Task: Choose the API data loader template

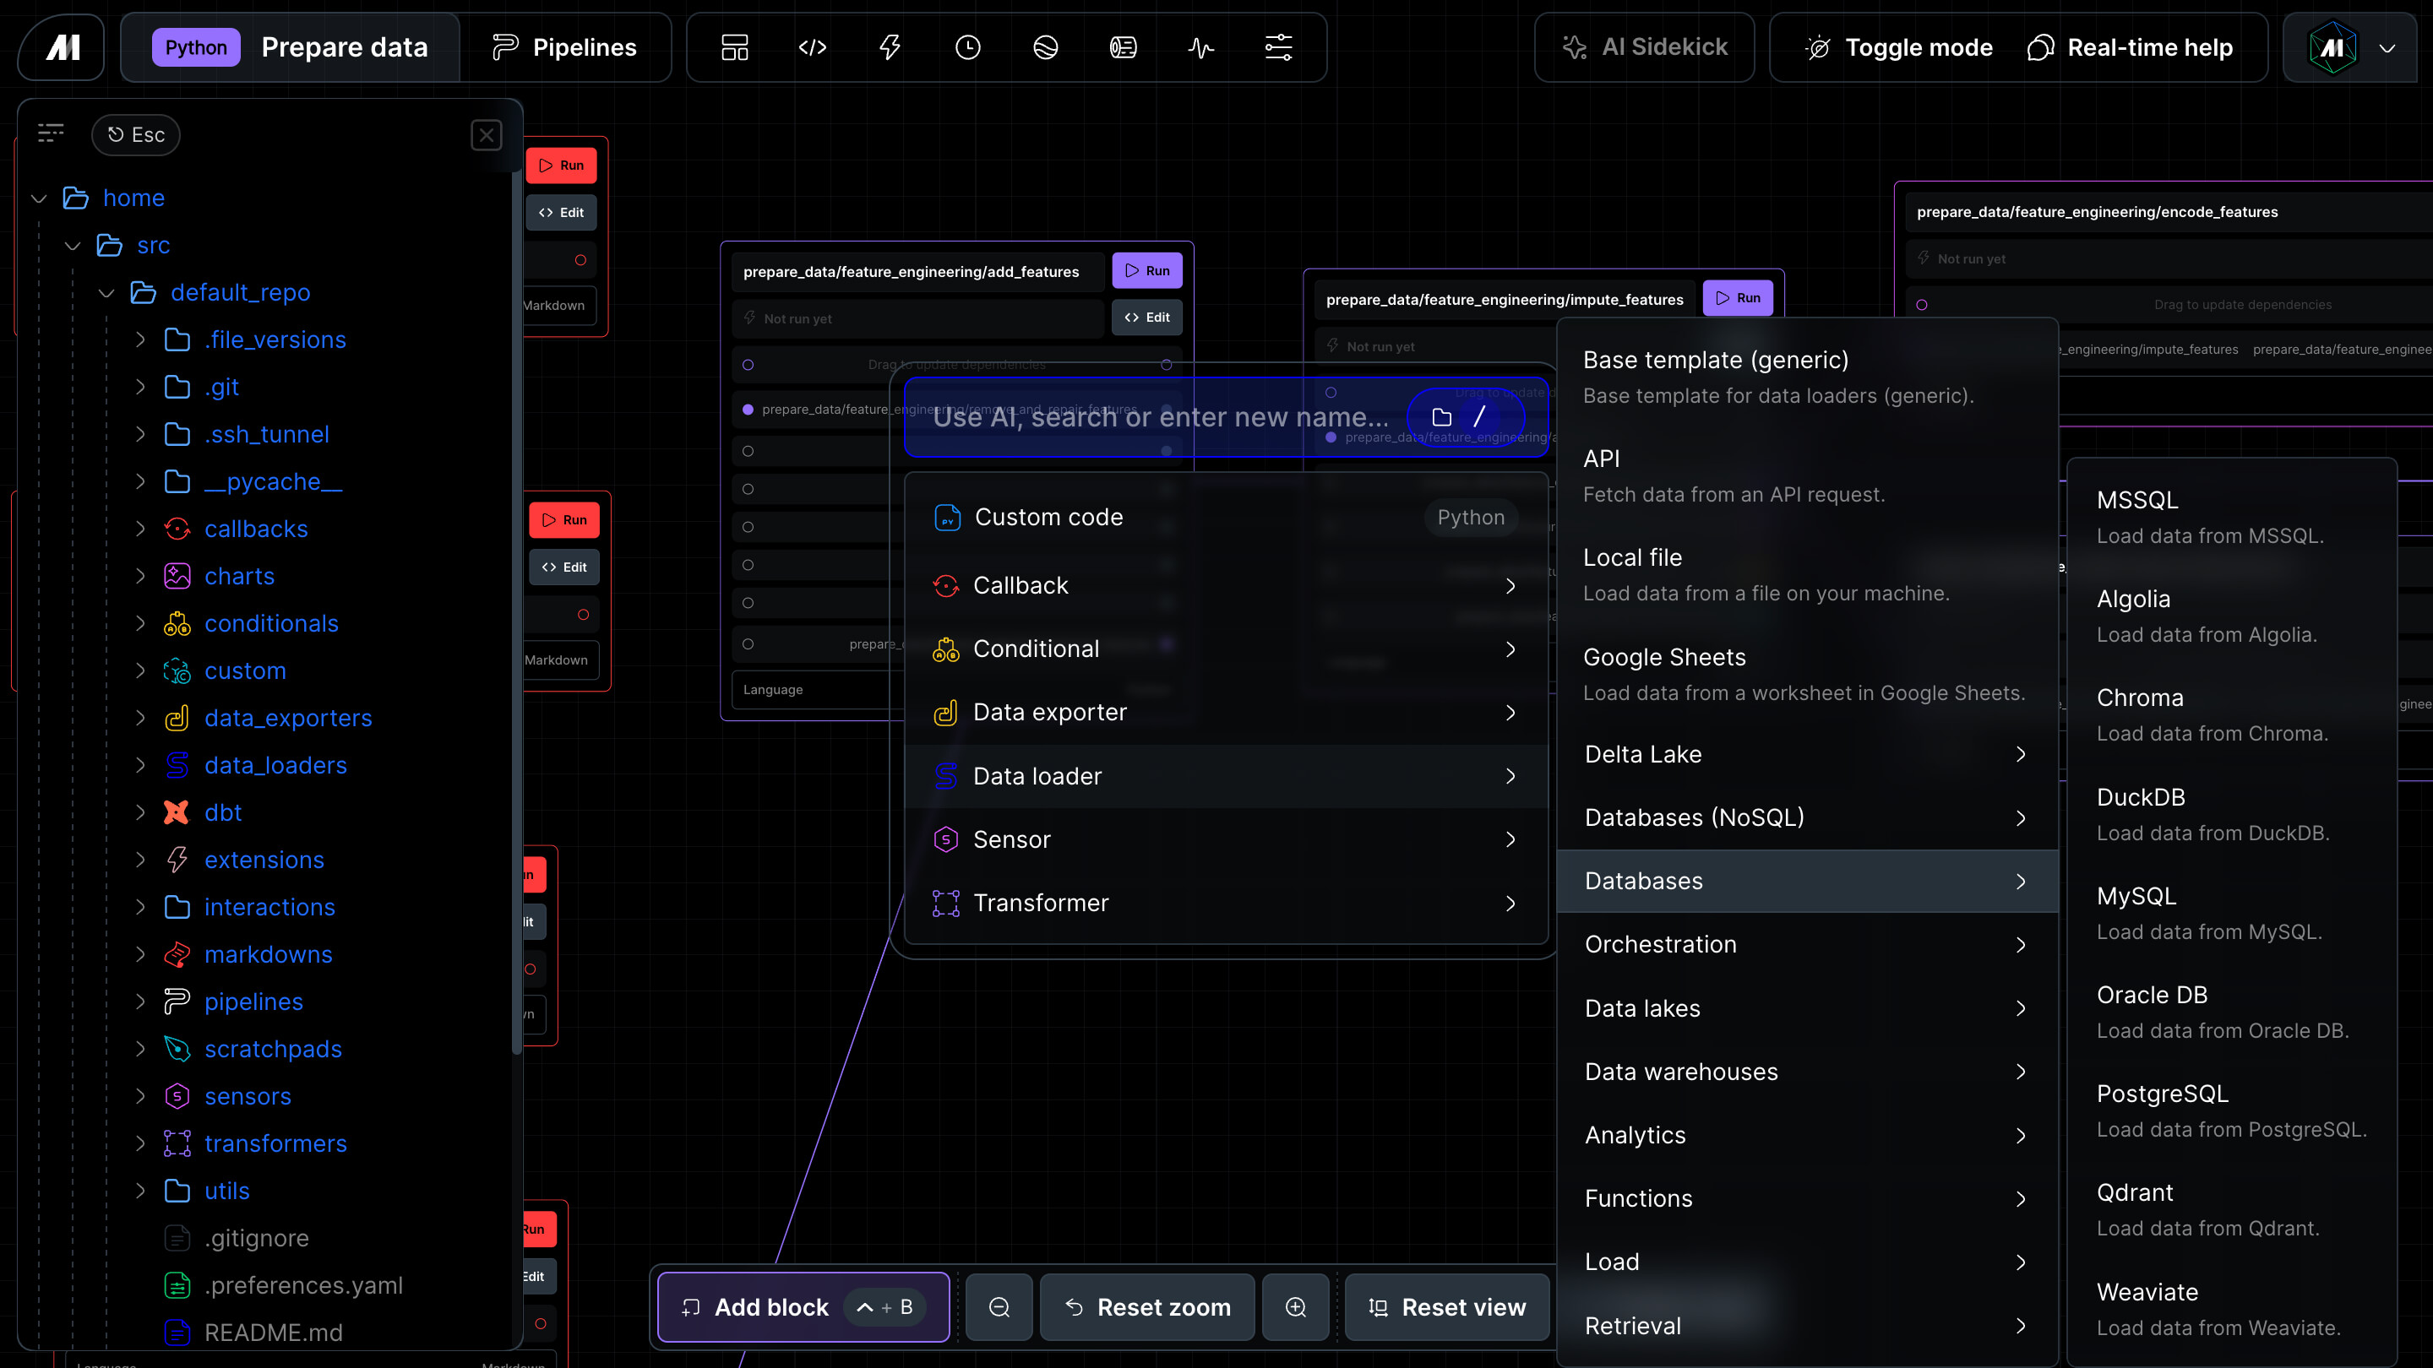Action: tap(1807, 475)
